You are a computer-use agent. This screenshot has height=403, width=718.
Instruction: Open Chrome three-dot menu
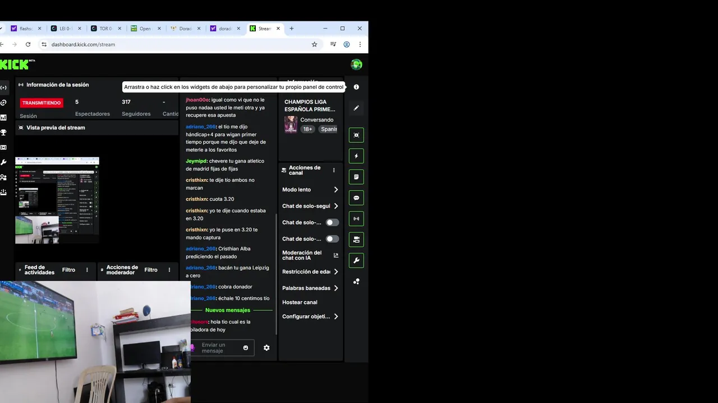pos(360,44)
